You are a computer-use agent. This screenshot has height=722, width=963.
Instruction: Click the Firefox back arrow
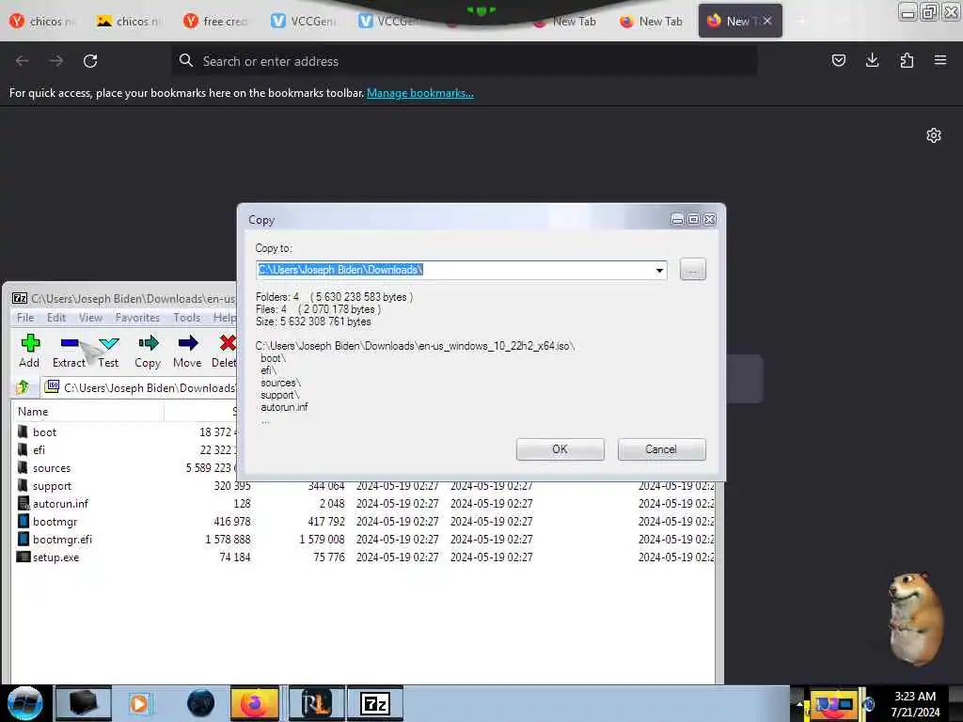pyautogui.click(x=23, y=61)
